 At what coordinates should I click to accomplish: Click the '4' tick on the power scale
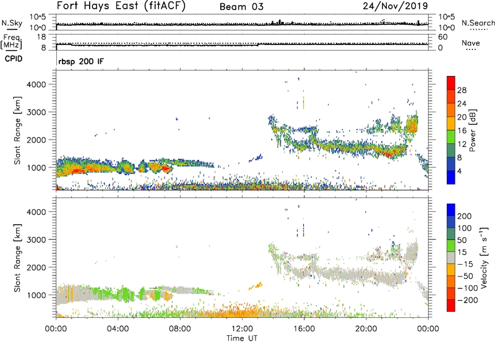[459, 171]
